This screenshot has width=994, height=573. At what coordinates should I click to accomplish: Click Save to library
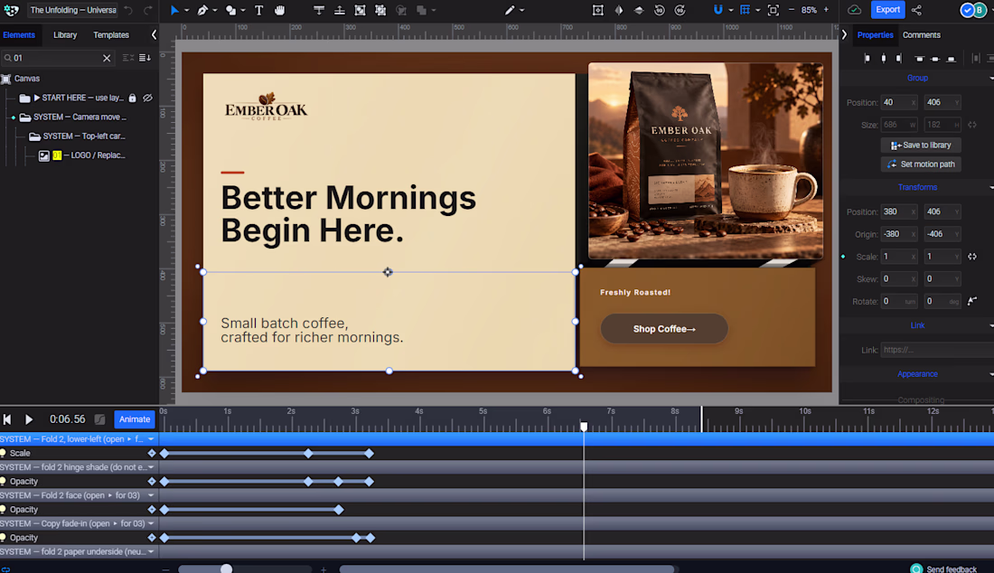[x=921, y=146]
